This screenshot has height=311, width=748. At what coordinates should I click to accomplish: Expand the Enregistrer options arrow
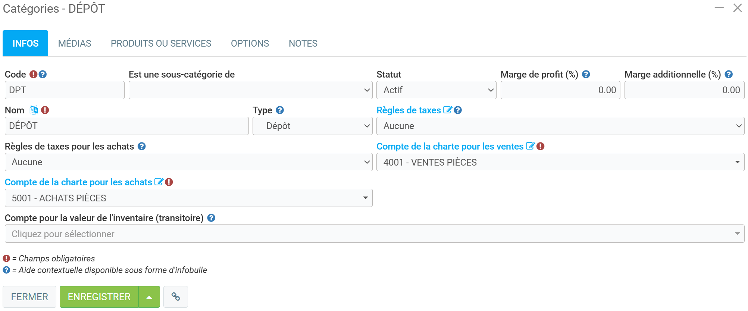[x=149, y=297]
